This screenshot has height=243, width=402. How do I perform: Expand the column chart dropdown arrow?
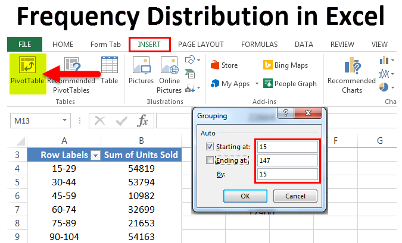(x=393, y=61)
